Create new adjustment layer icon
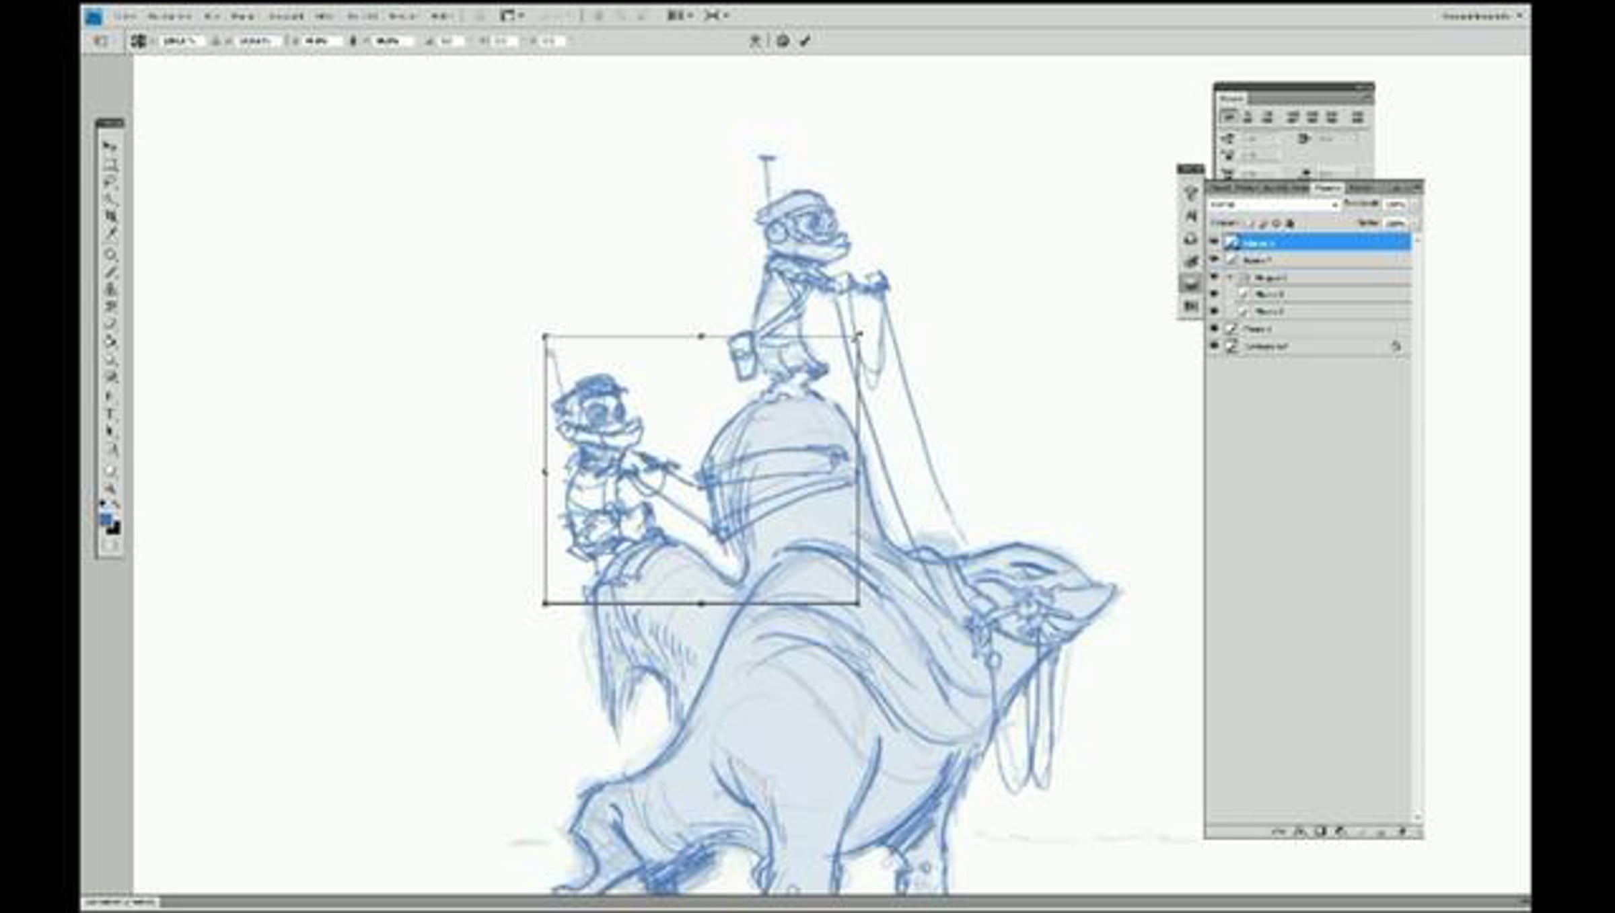Image resolution: width=1615 pixels, height=913 pixels. pos(1339,832)
